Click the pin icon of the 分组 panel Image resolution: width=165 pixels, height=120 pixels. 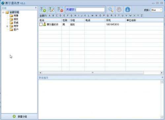(36, 8)
